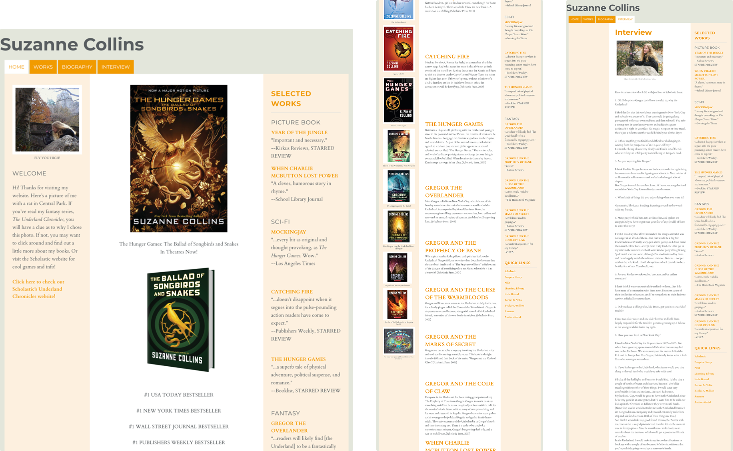Visit Indie Bound under works page Quick Links
Screen dimensions: 733x451
coord(511,294)
